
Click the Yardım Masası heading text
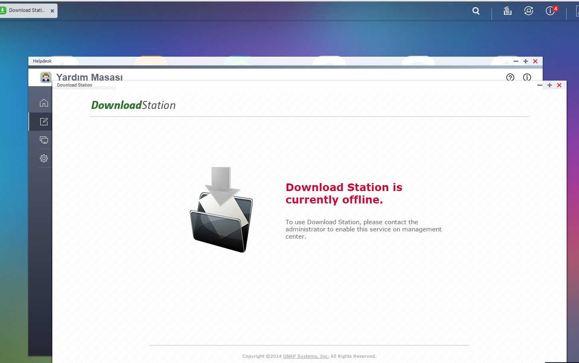(x=89, y=77)
